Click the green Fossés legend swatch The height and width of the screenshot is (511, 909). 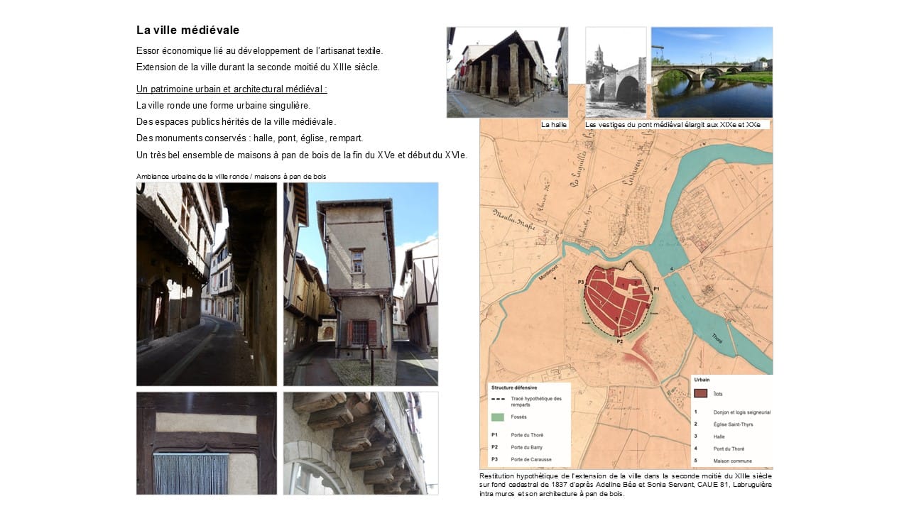point(497,417)
